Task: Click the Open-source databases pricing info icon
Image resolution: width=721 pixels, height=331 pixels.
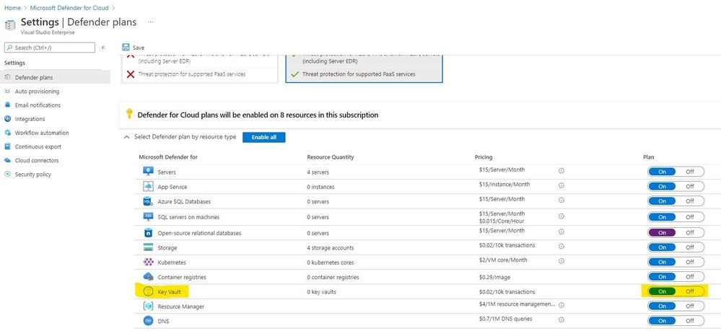Action: 561,231
